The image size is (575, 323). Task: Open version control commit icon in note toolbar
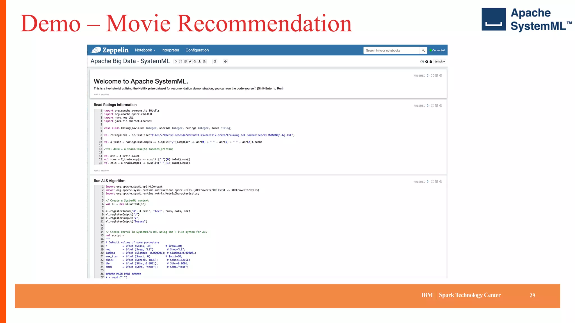(204, 61)
